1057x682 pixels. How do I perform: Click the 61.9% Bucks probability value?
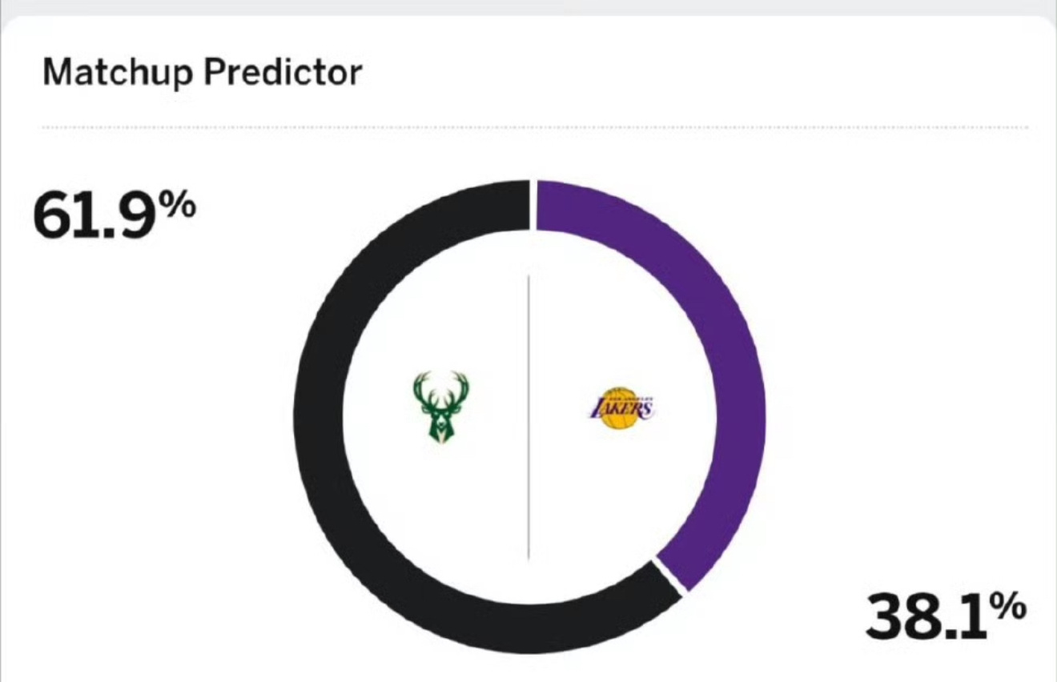click(114, 216)
